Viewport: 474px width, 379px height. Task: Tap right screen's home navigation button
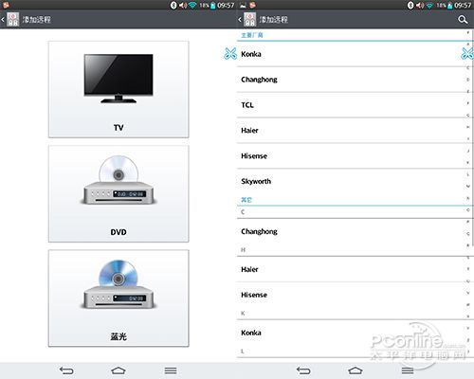pyautogui.click(x=355, y=370)
